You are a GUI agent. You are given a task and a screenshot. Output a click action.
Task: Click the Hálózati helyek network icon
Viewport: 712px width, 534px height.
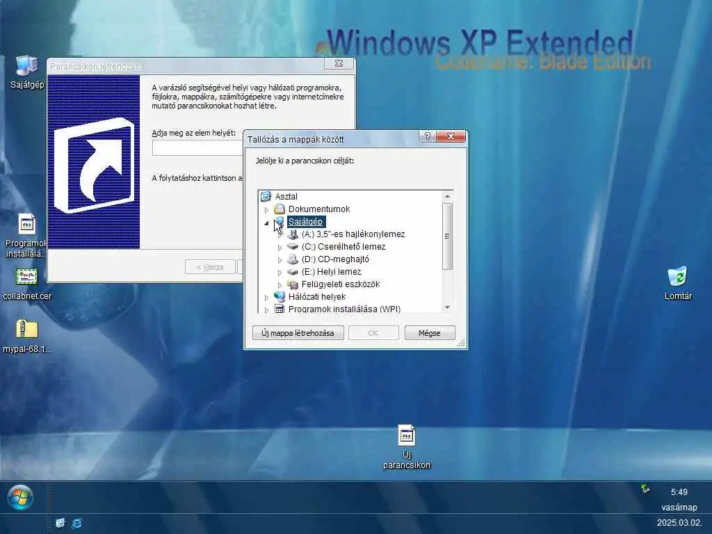pos(280,296)
